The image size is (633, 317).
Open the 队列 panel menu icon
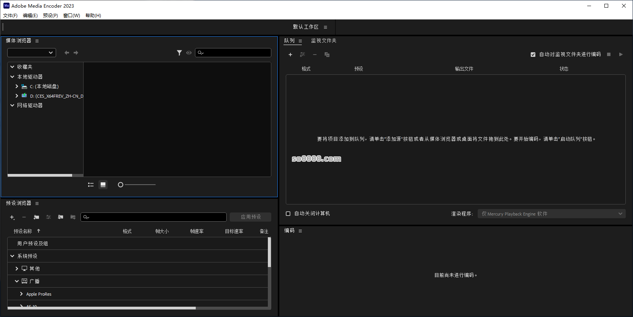click(x=300, y=41)
